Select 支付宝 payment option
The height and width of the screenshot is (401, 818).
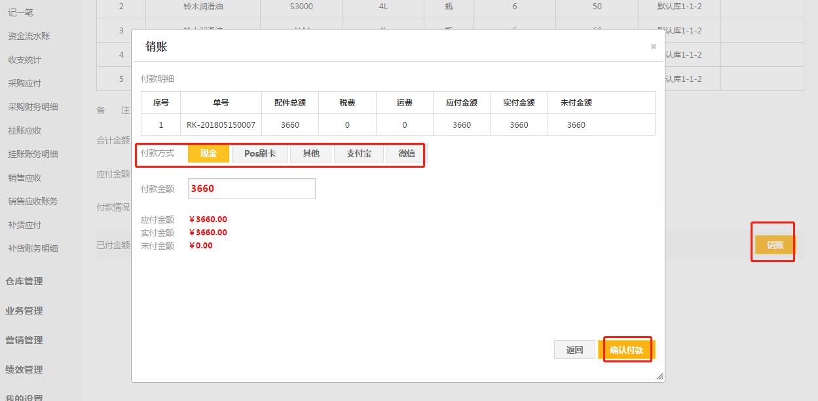(x=359, y=153)
